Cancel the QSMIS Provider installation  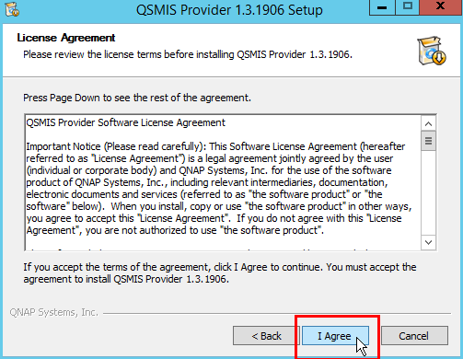click(x=414, y=336)
